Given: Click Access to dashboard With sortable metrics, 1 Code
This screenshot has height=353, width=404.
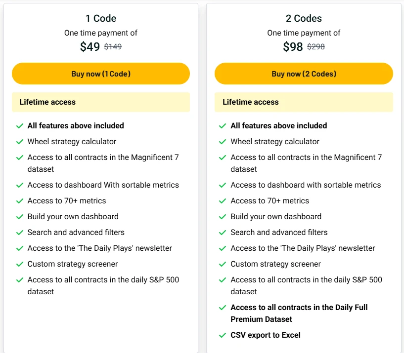Looking at the screenshot, I should [103, 185].
